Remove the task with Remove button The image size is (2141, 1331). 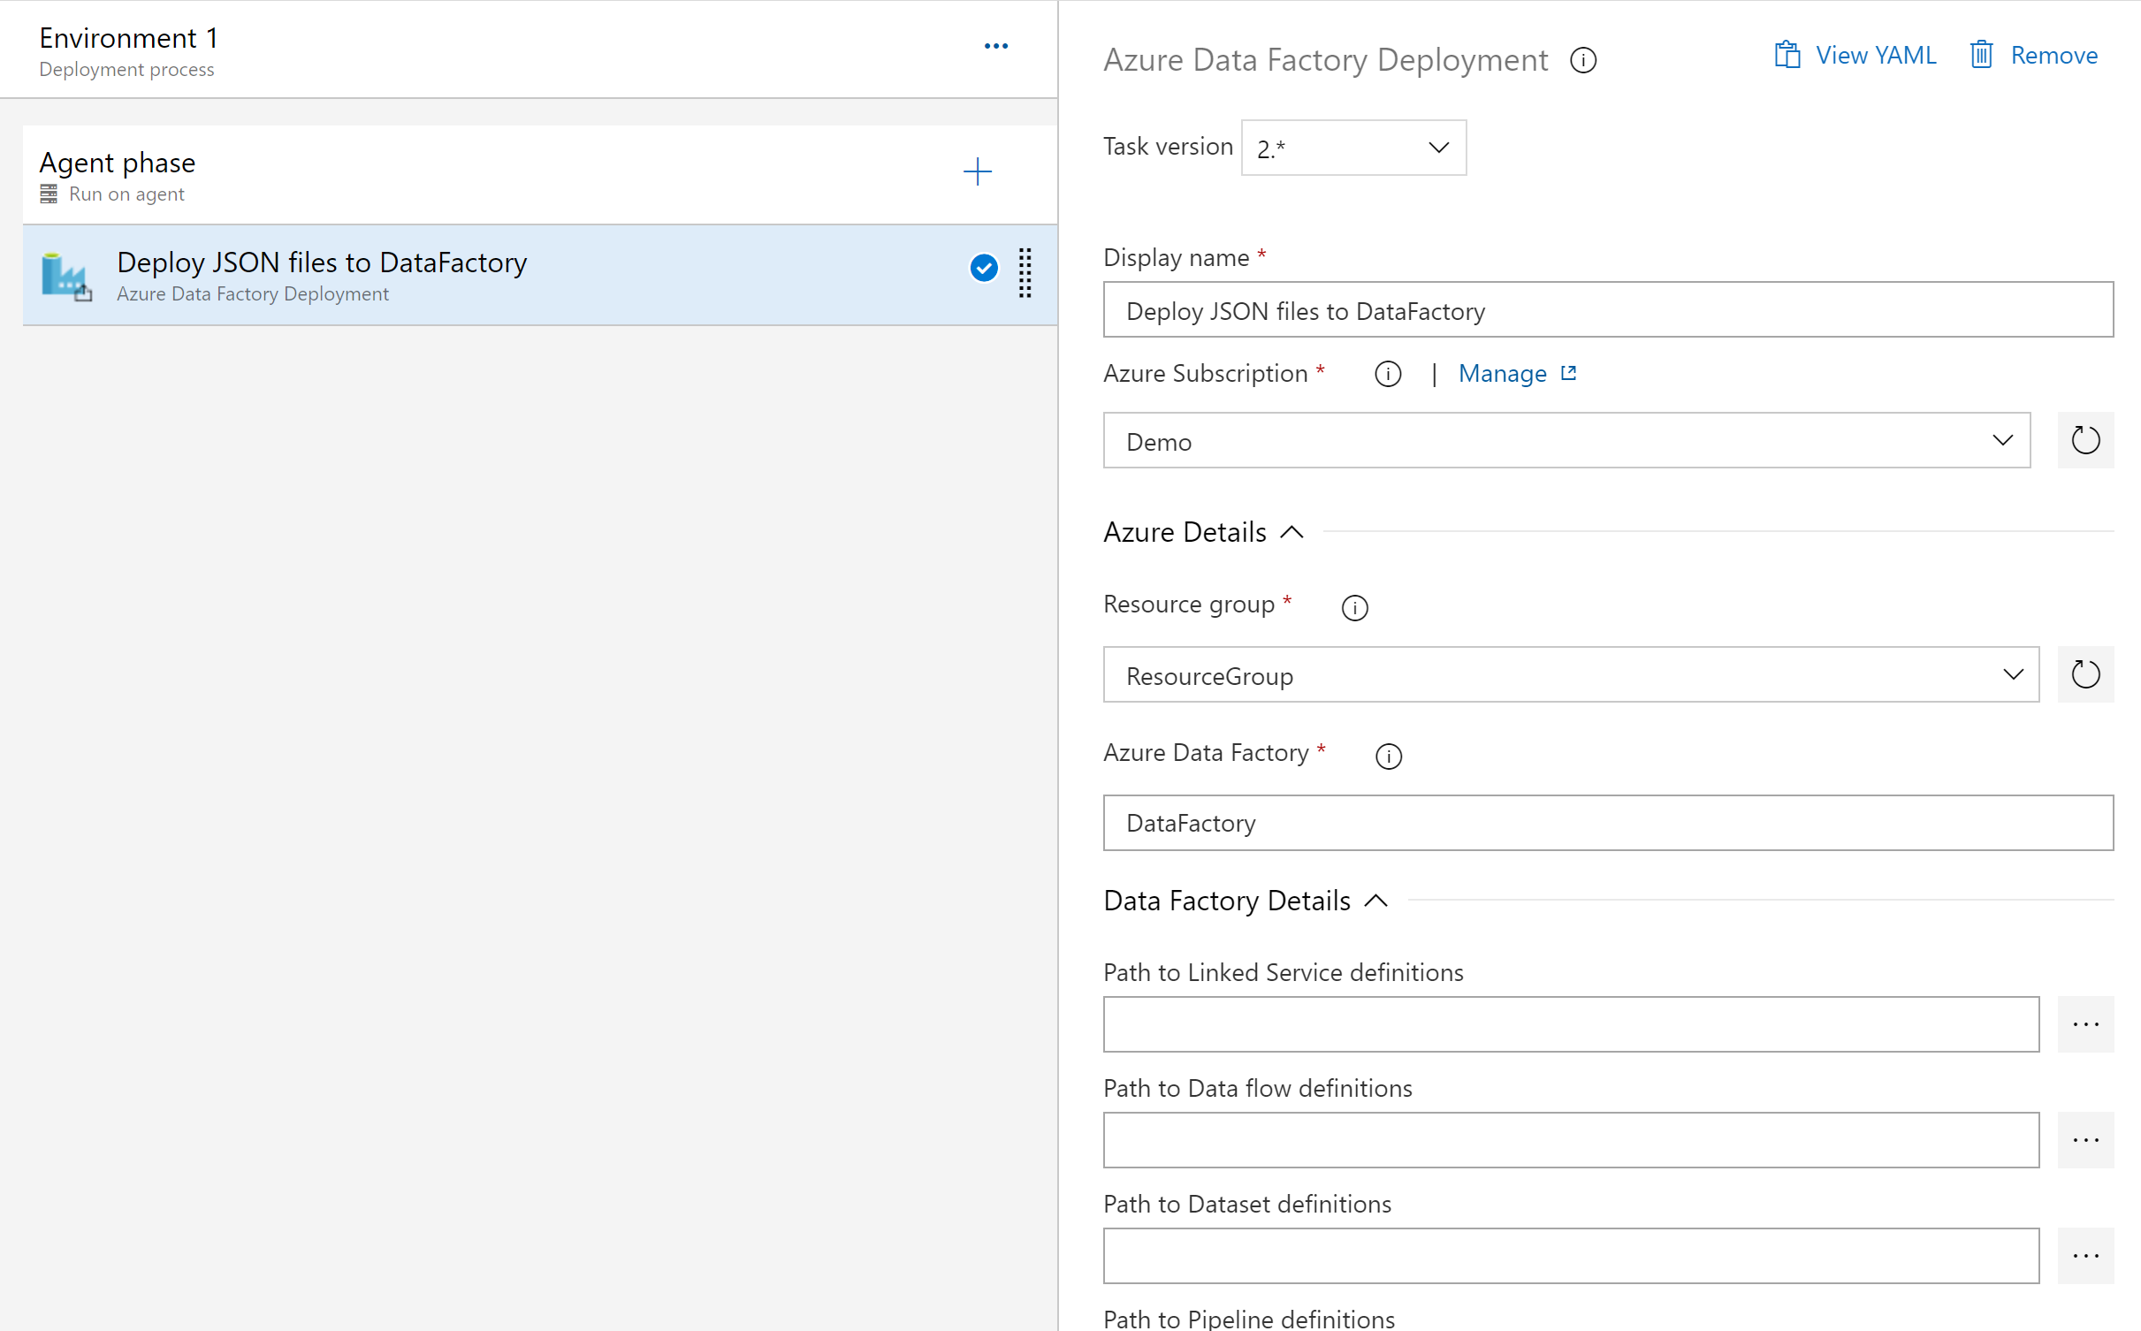click(x=2033, y=55)
